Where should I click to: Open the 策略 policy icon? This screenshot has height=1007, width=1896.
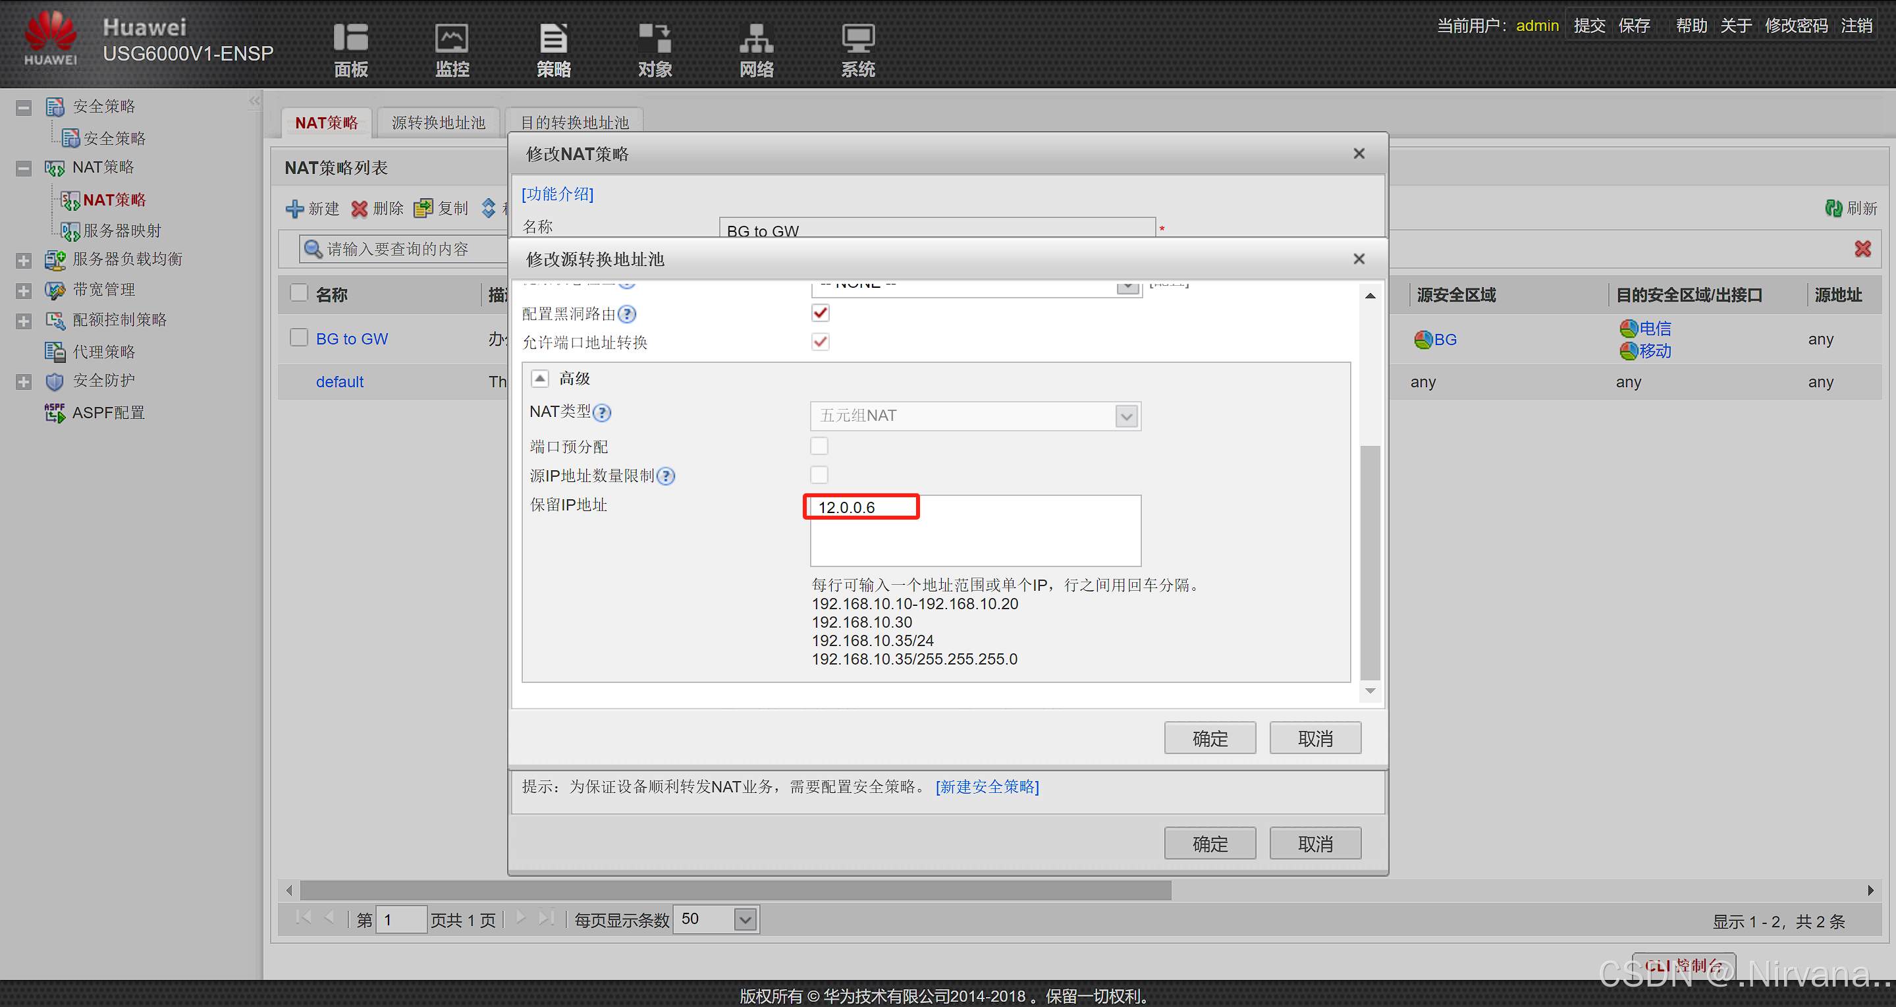(553, 37)
